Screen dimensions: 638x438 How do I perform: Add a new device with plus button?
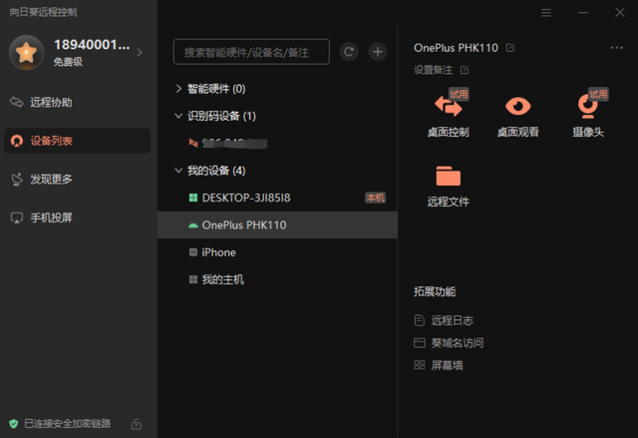tap(378, 52)
